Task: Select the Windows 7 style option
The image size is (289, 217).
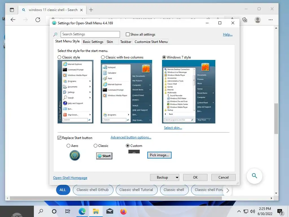Action: (164, 57)
